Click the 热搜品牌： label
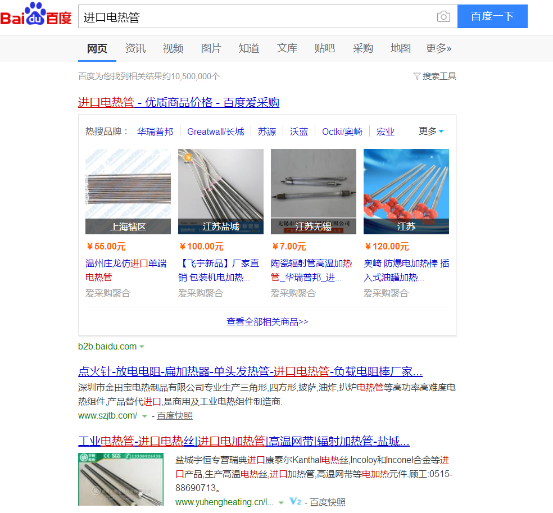Screen dimensions: 553x513 pos(107,131)
